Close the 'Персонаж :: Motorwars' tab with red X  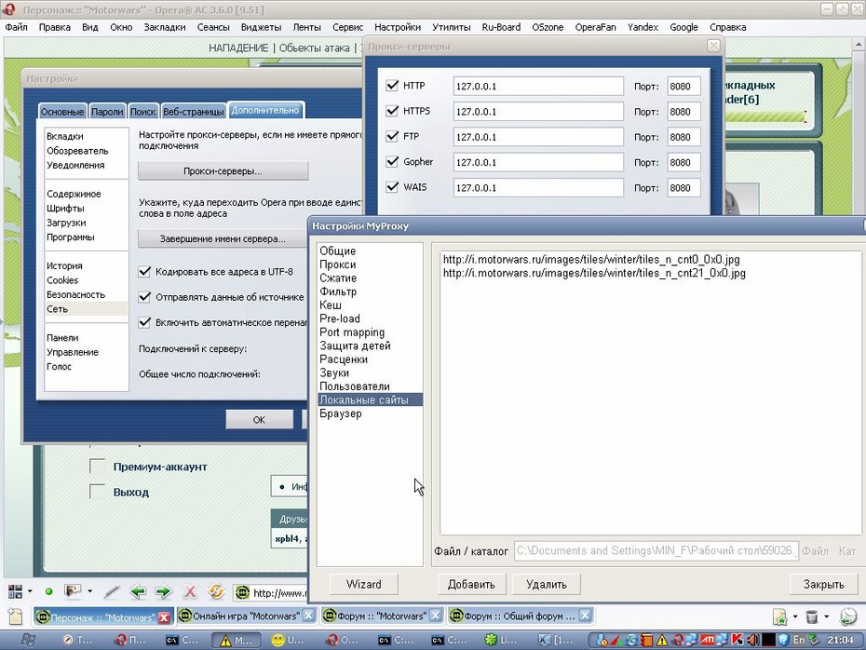pyautogui.click(x=164, y=617)
